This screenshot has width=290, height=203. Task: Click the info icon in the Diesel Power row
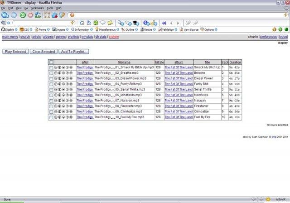pyautogui.click(x=59, y=78)
